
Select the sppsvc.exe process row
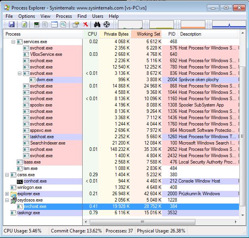click(x=121, y=130)
